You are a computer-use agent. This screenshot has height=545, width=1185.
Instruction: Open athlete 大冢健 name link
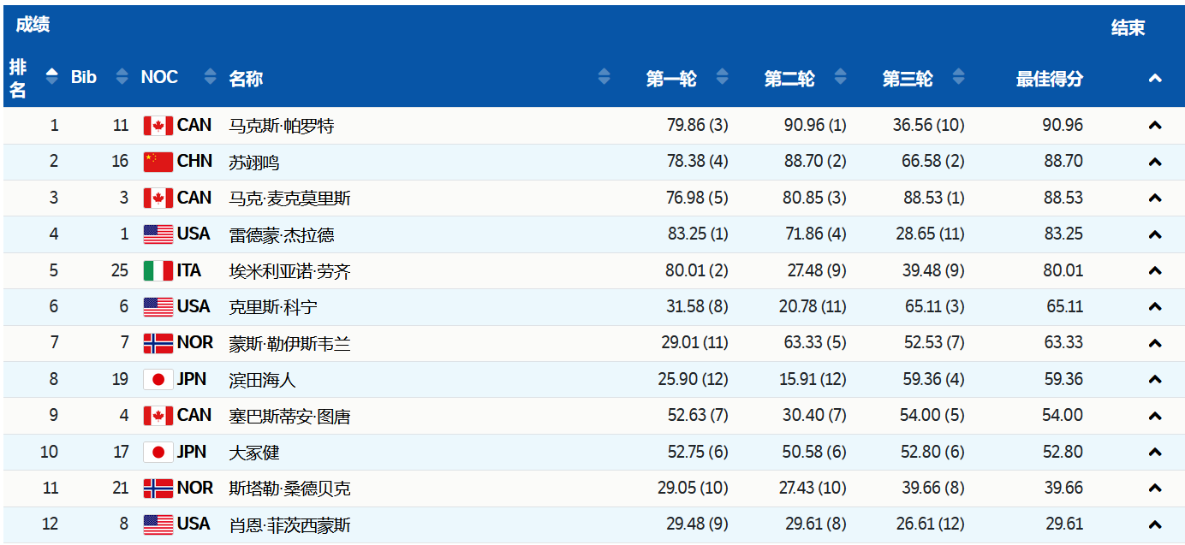click(x=254, y=452)
